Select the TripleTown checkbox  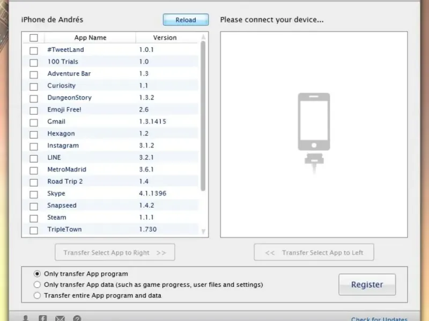coord(34,231)
